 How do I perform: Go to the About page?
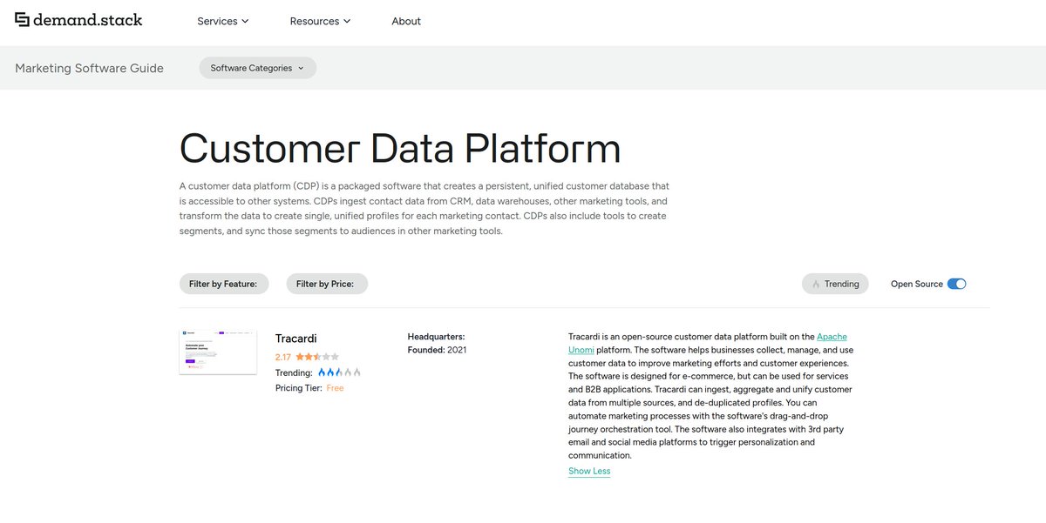(406, 21)
